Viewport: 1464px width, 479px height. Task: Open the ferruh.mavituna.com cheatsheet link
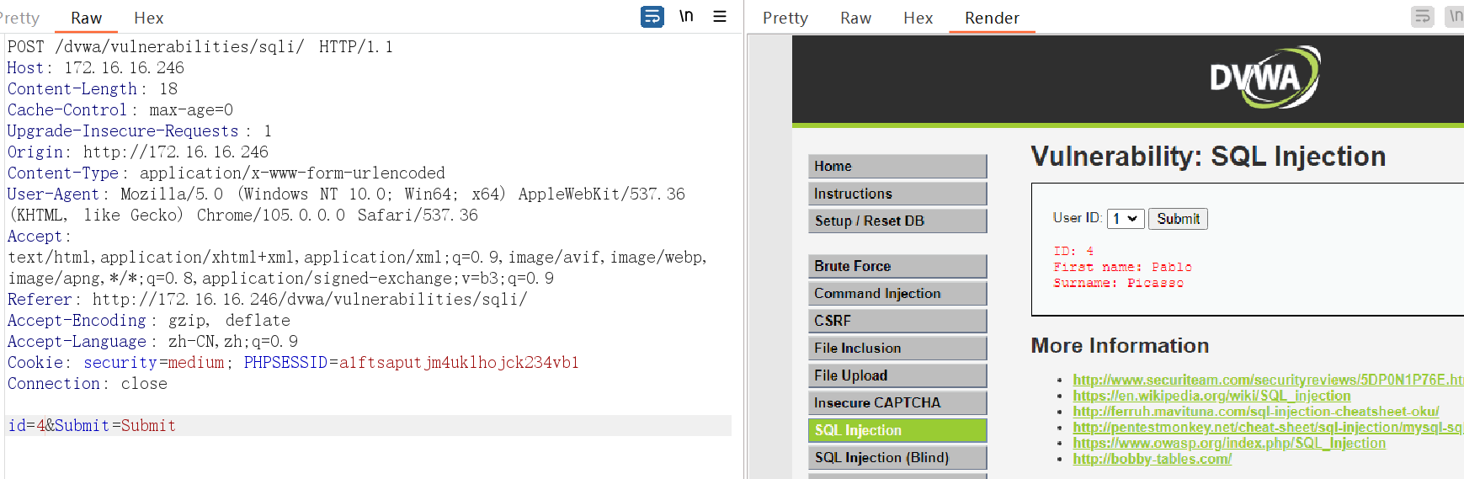pyautogui.click(x=1255, y=412)
